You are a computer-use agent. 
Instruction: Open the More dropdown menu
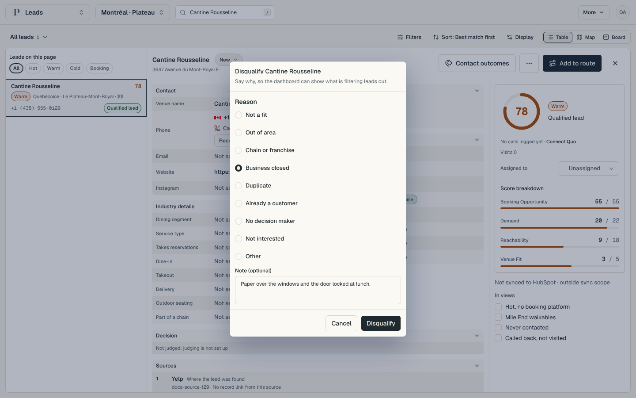[593, 12]
